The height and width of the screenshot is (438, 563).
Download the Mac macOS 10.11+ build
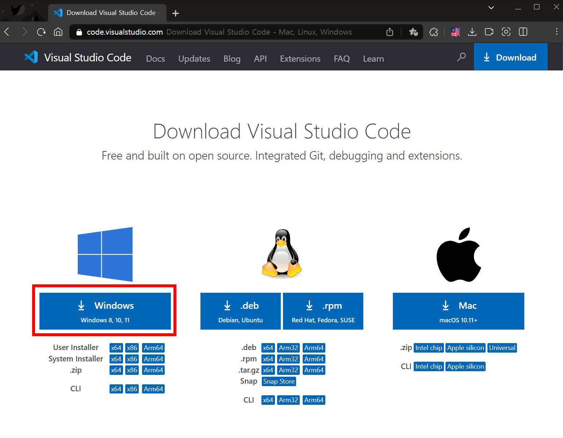coord(459,311)
